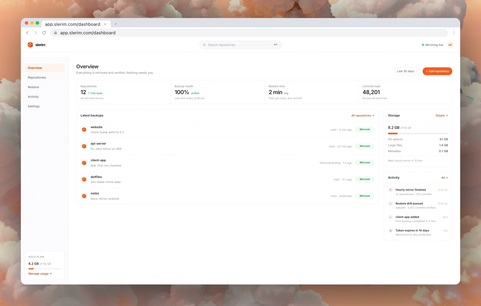The width and height of the screenshot is (481, 306).
Task: Click the notes repository icon
Action: point(84,196)
